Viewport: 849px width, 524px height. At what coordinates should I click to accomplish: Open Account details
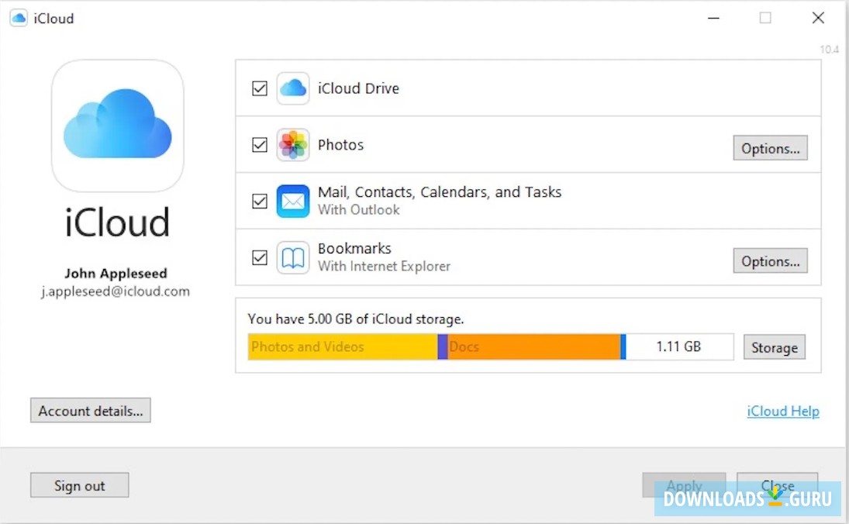(x=90, y=410)
